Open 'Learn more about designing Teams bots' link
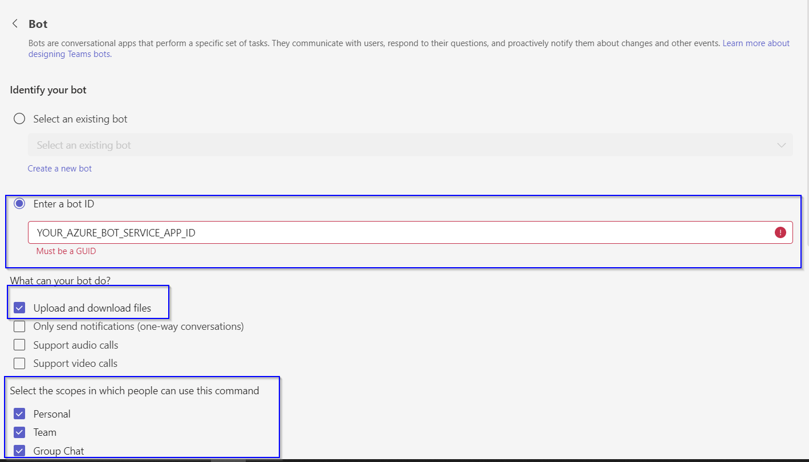This screenshot has width=809, height=462. click(756, 43)
